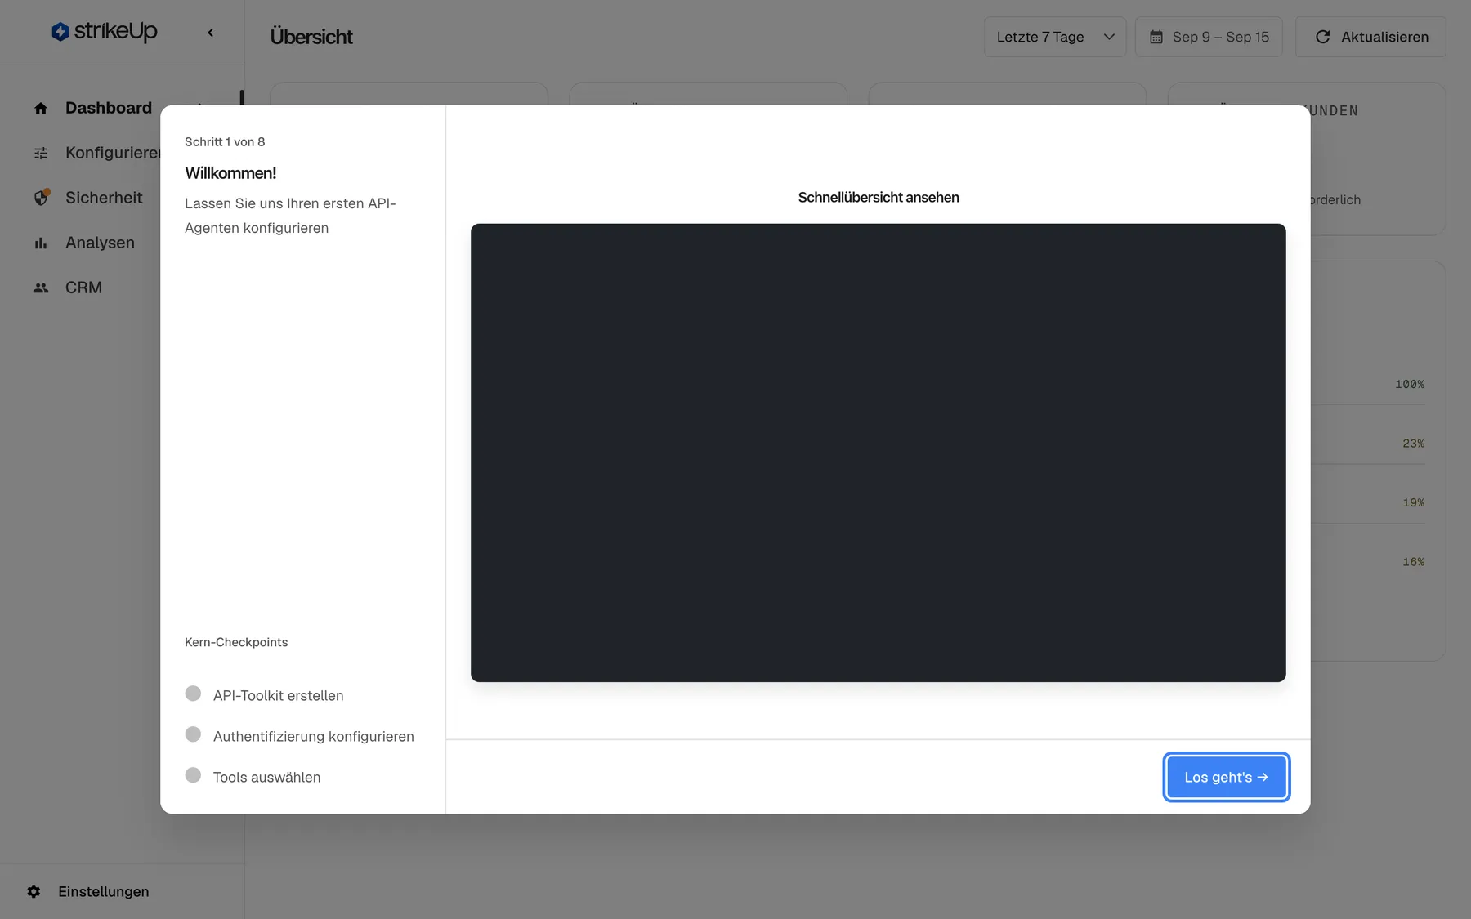Select the Authentifizierung konfigurieren checkpoint circle
1471x919 pixels.
point(193,734)
